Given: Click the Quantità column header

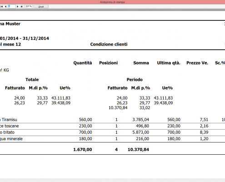Looking at the screenshot, I should (83, 63).
